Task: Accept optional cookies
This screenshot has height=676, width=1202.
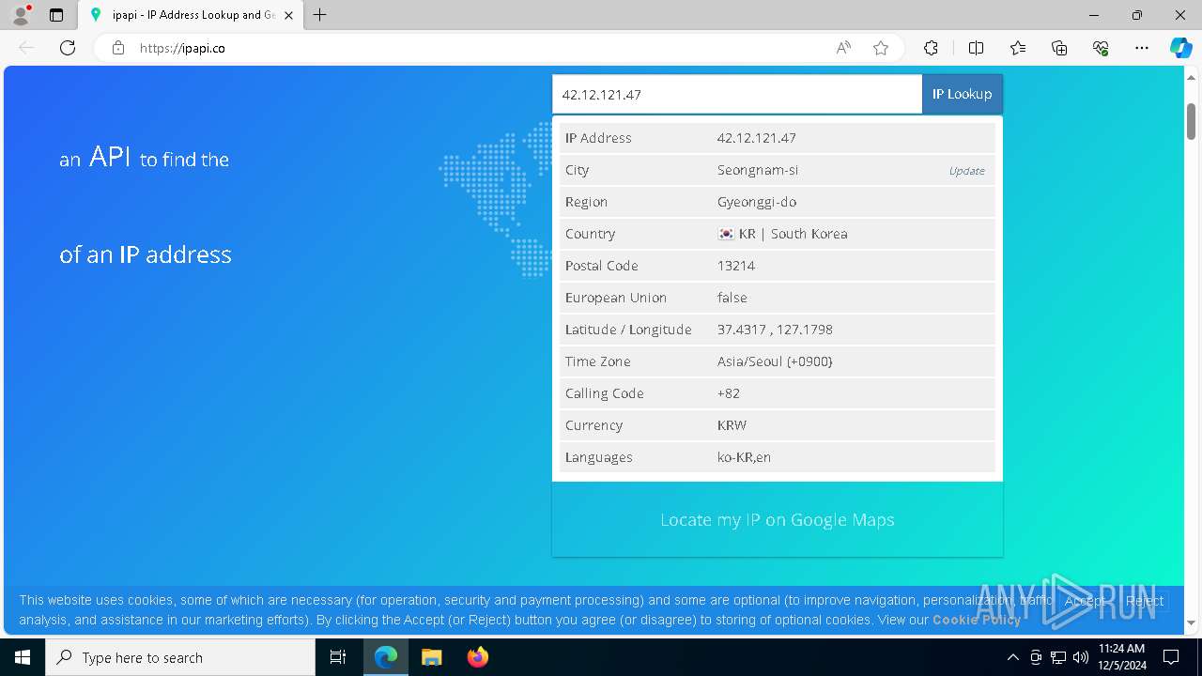Action: click(x=1085, y=601)
